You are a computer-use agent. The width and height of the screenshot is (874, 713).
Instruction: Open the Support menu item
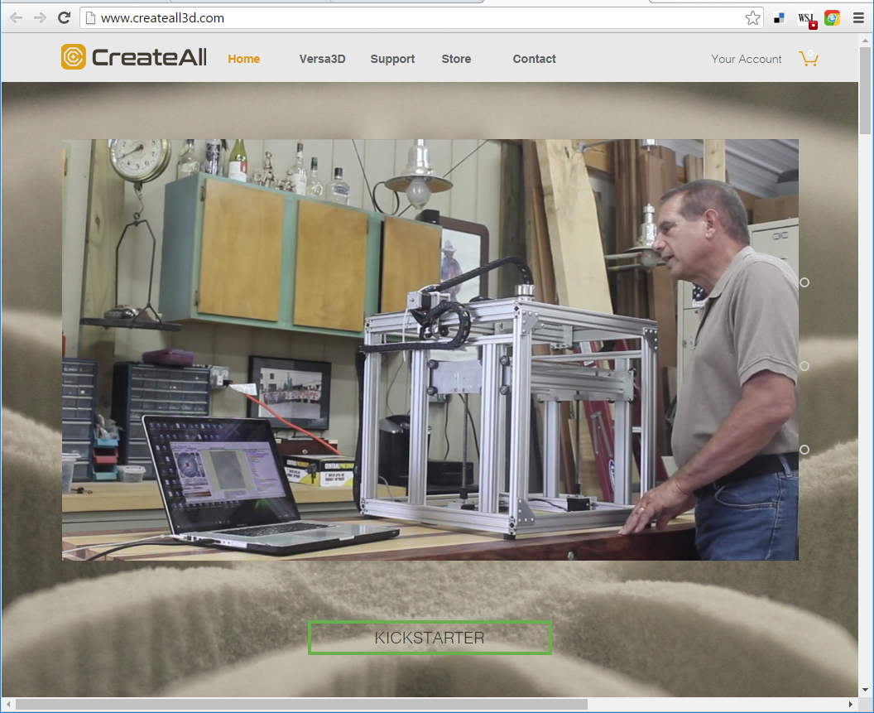pos(392,59)
